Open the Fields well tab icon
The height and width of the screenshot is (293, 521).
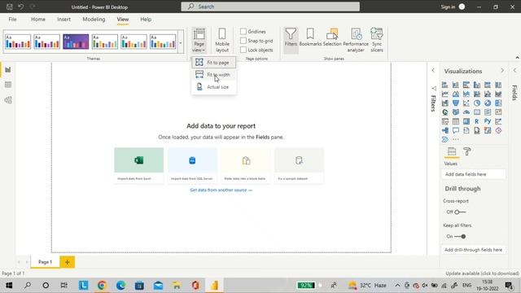[452, 151]
